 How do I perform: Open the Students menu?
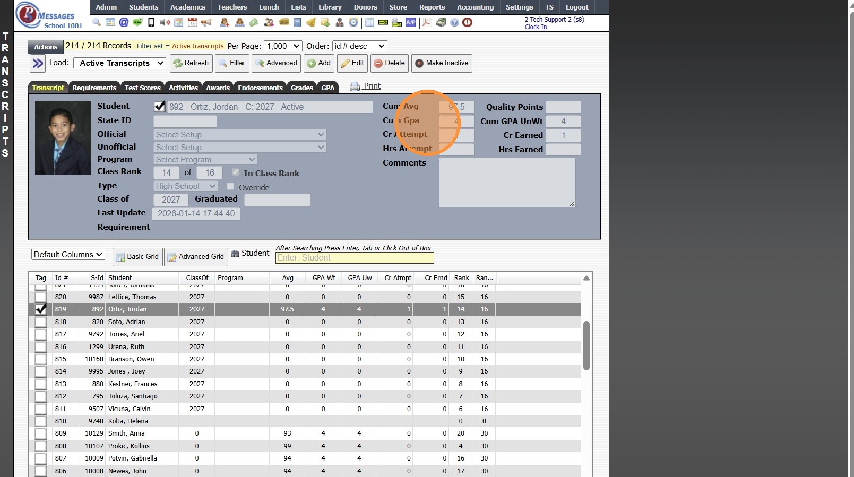(143, 7)
